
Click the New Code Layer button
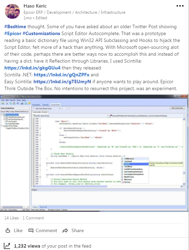tap(177, 108)
